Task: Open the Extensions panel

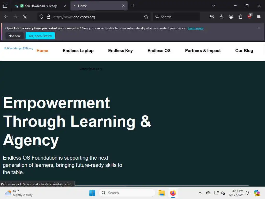Action: (240, 17)
